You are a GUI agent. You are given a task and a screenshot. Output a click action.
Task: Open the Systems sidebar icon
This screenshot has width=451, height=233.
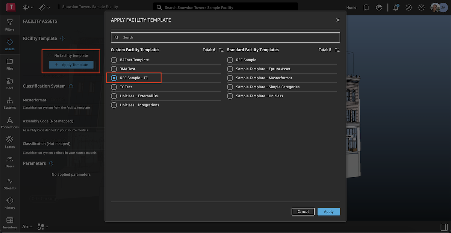[x=10, y=102]
